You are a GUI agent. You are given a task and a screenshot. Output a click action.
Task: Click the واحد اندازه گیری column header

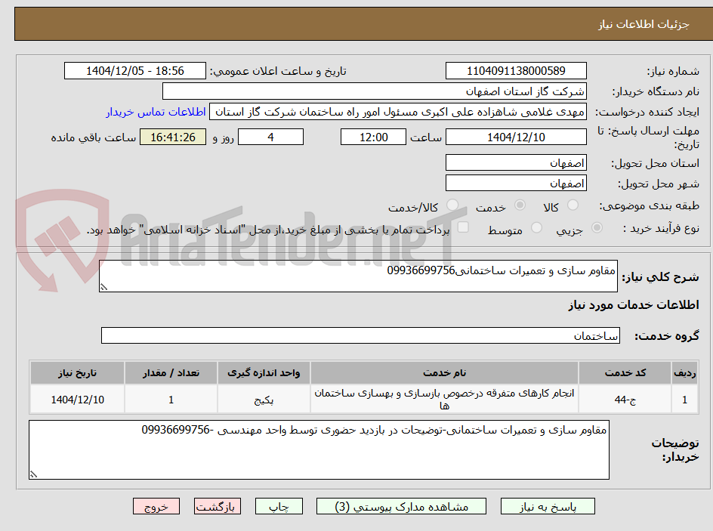tap(264, 373)
